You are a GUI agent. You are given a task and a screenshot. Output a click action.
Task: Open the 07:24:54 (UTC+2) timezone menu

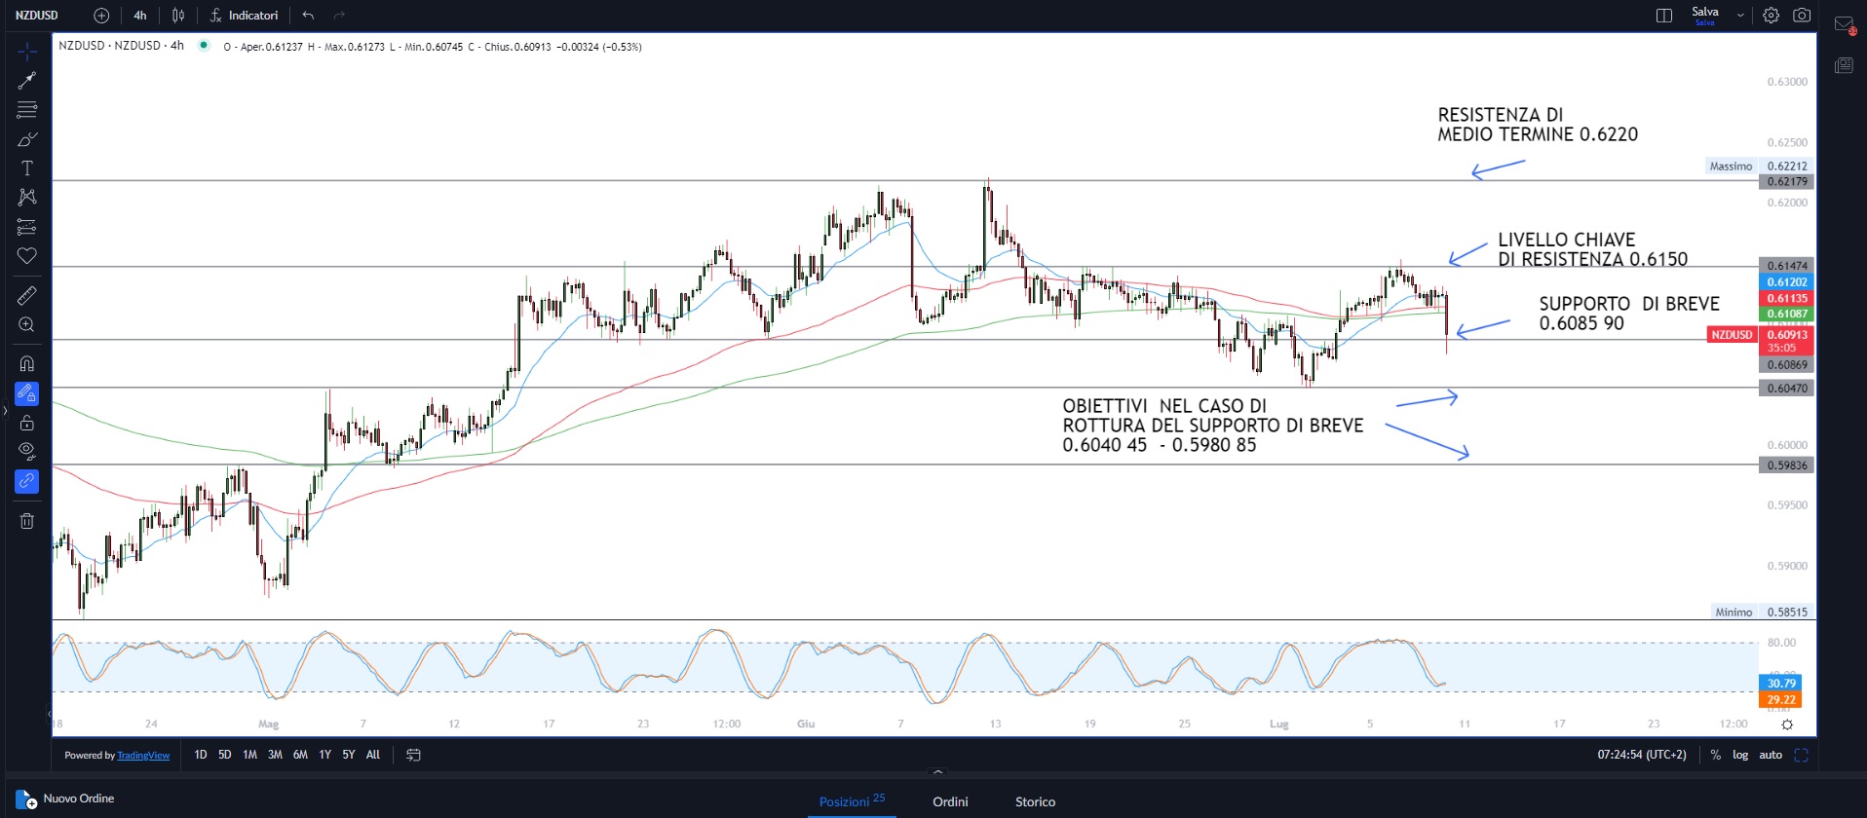pyautogui.click(x=1641, y=755)
